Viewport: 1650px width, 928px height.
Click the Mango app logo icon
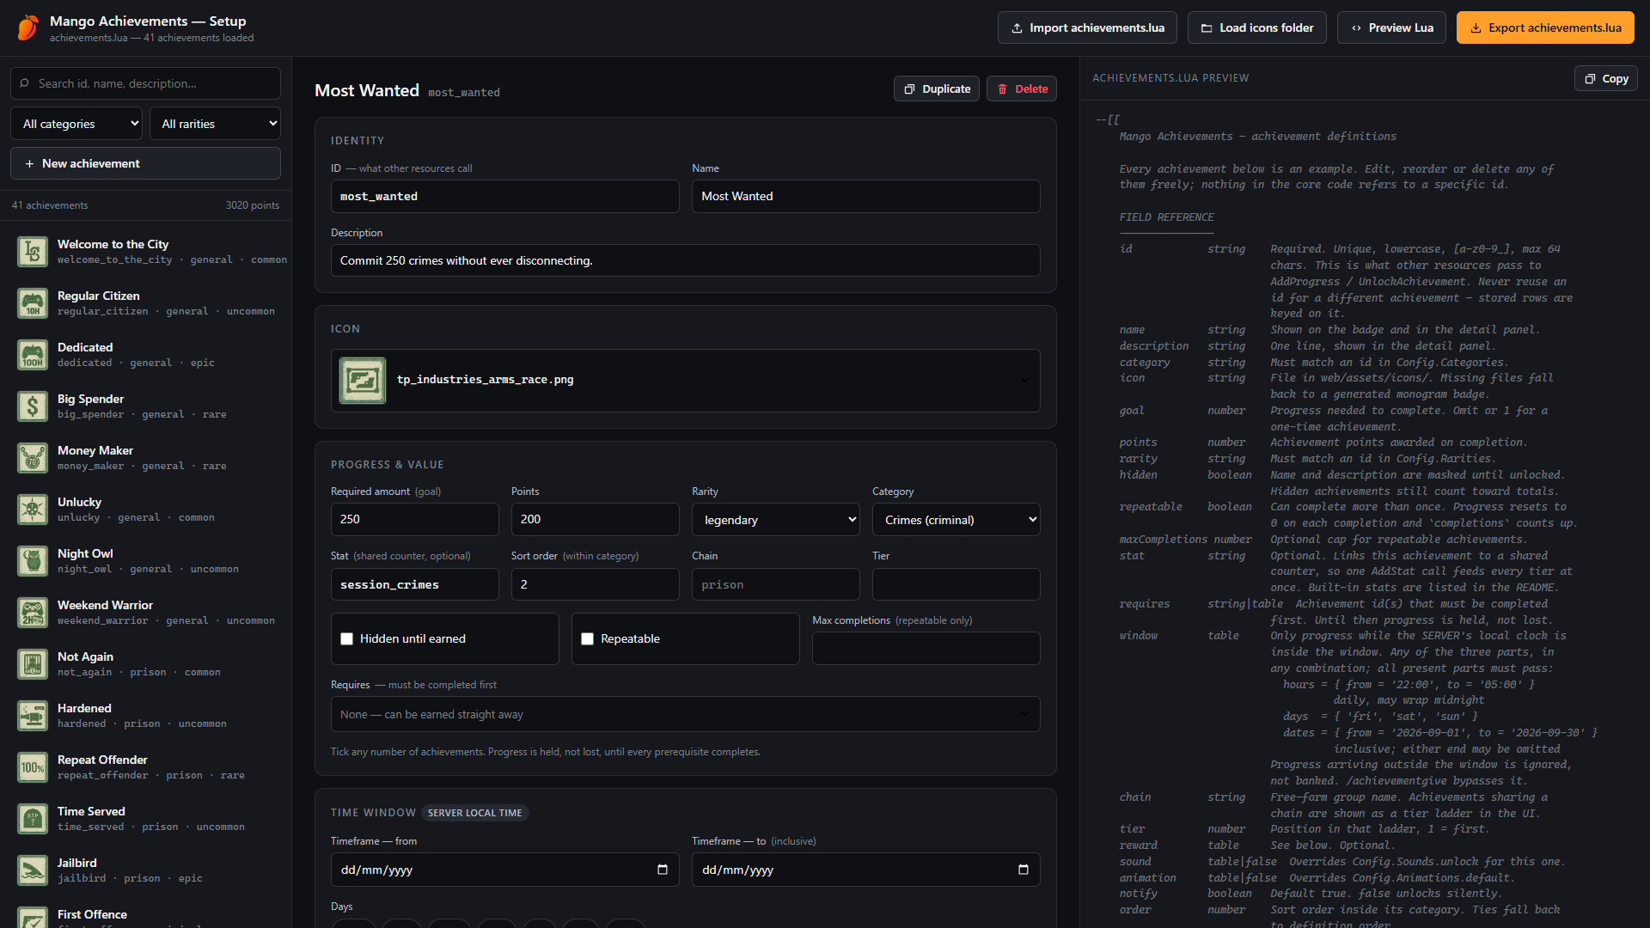pos(28,27)
